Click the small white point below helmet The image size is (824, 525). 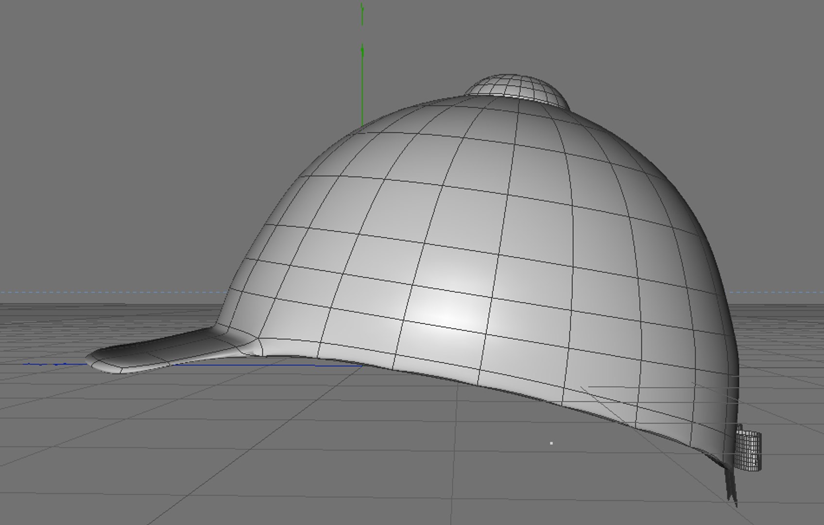pyautogui.click(x=551, y=443)
